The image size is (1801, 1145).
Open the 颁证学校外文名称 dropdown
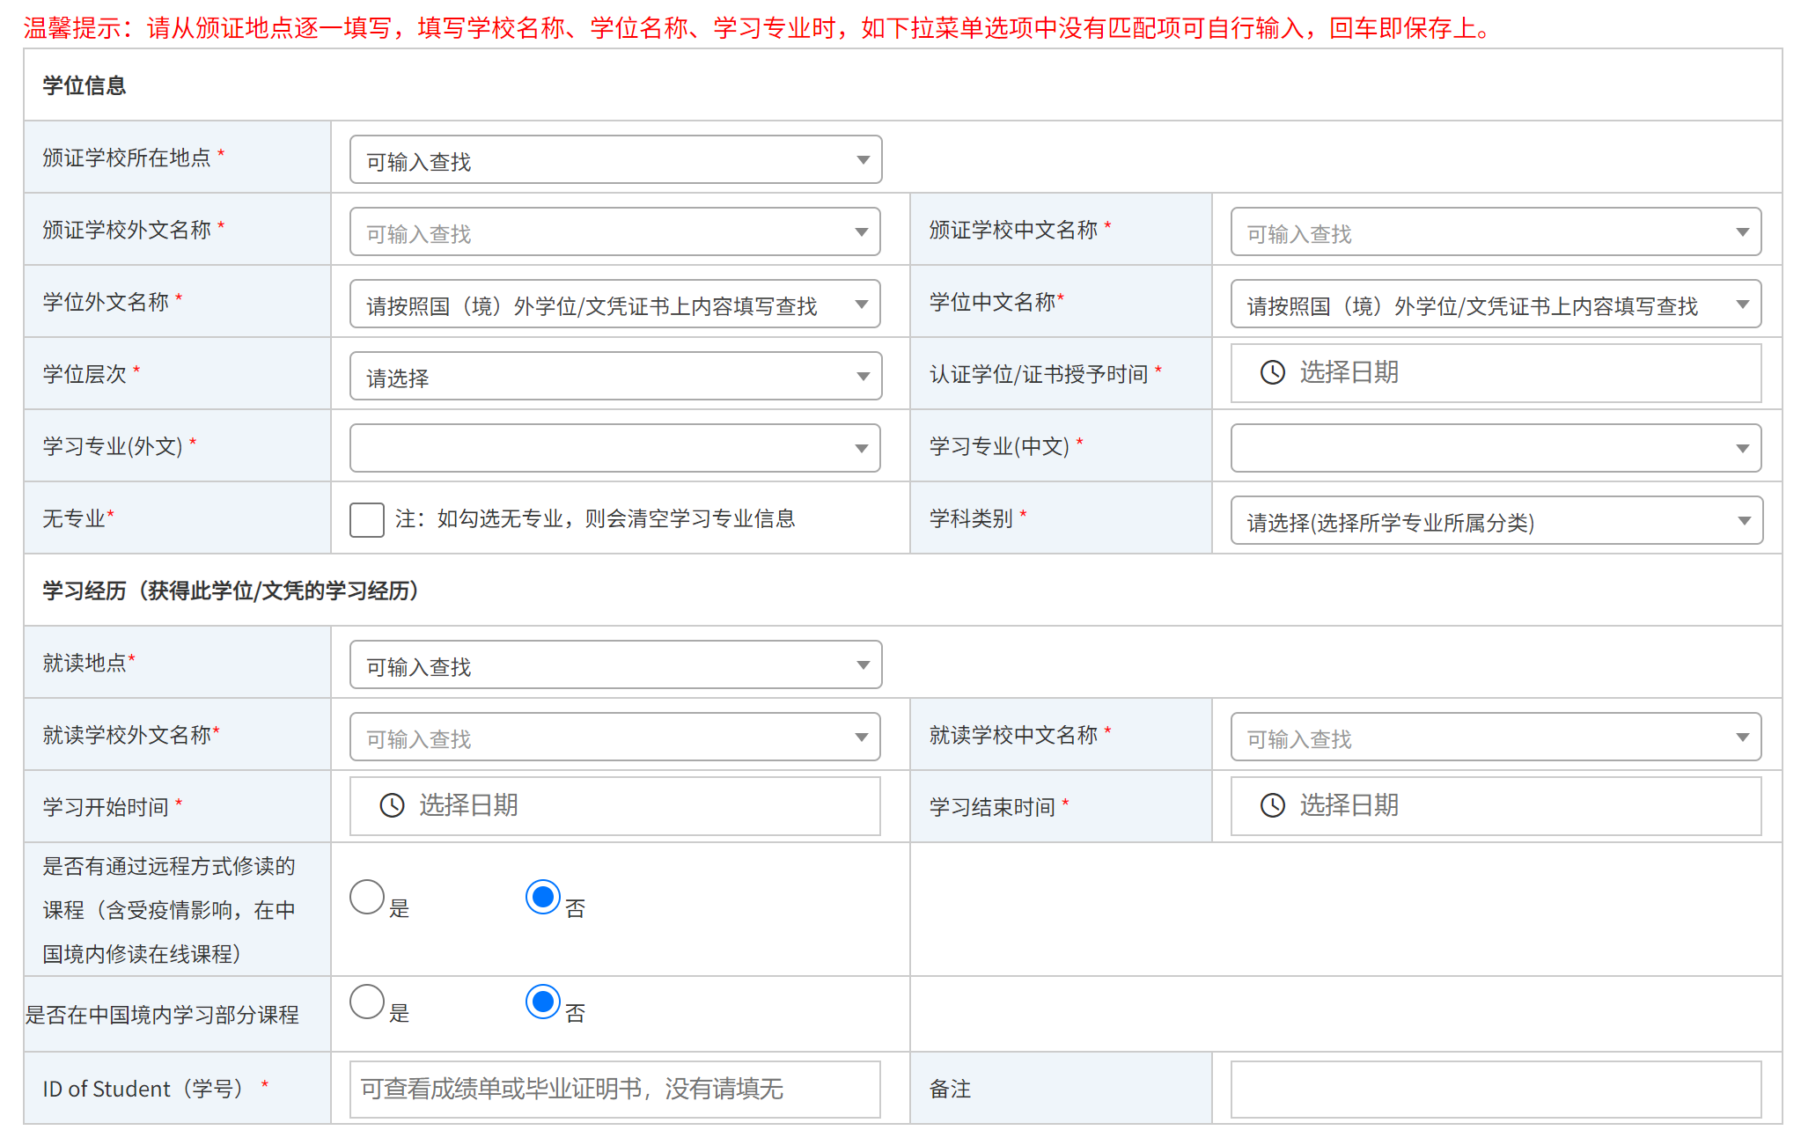pyautogui.click(x=615, y=231)
